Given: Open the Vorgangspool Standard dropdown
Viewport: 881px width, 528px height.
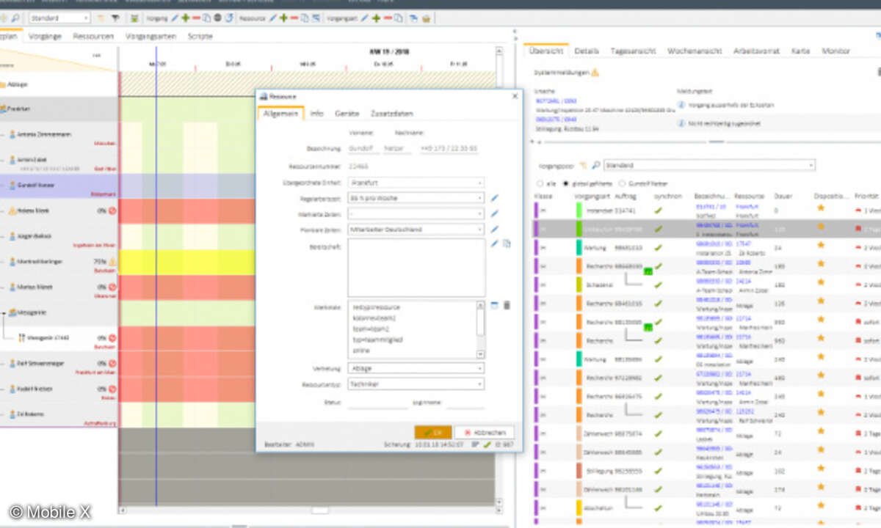Looking at the screenshot, I should point(709,166).
